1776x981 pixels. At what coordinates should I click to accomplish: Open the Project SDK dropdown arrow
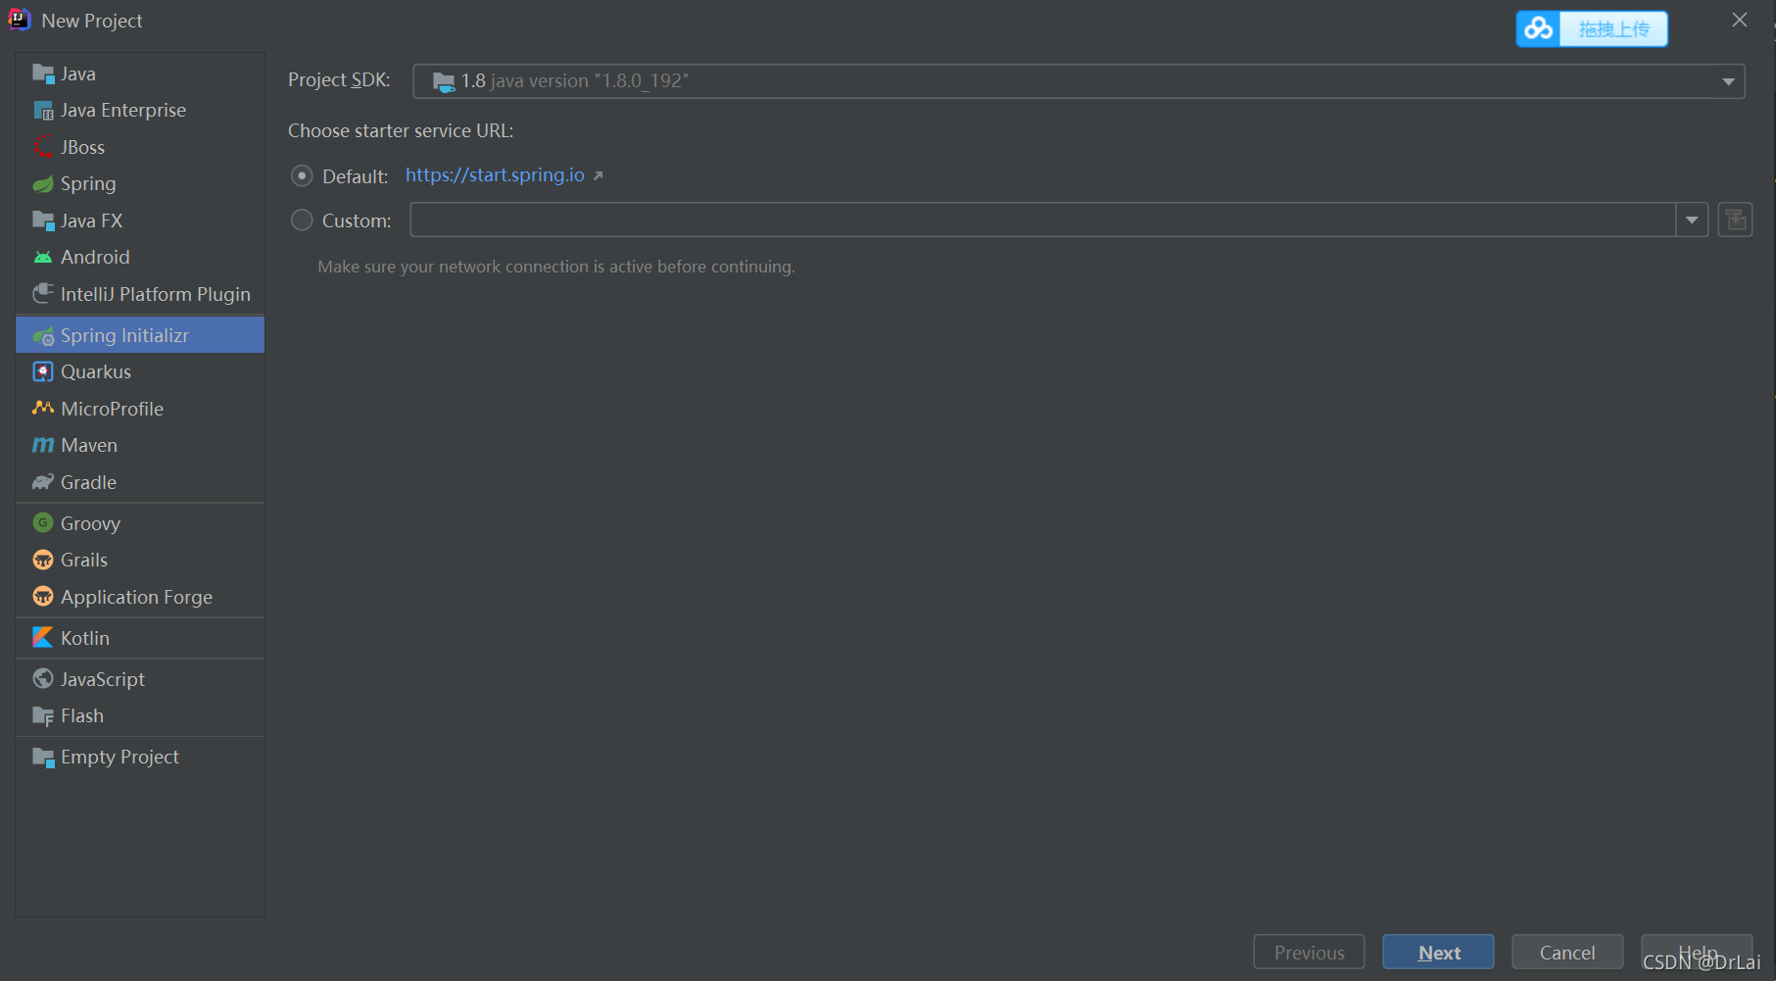1728,81
